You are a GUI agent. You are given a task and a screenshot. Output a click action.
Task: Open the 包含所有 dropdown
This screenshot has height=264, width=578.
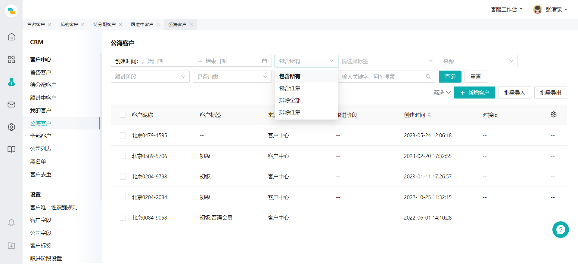coord(306,61)
